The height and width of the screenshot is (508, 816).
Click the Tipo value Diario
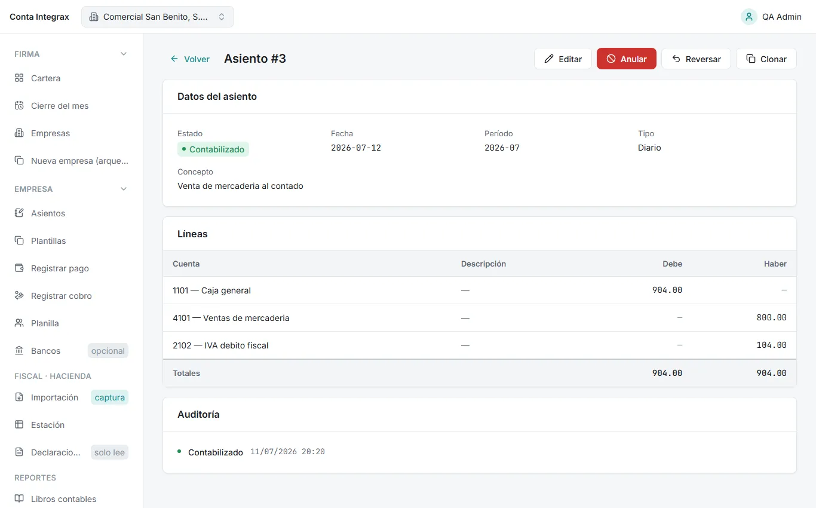pyautogui.click(x=649, y=148)
